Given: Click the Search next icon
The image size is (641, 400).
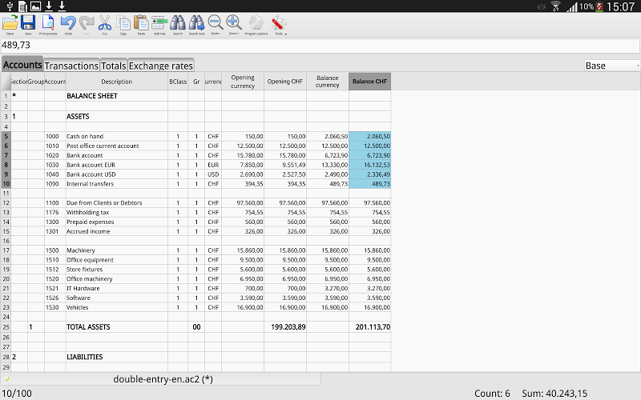Looking at the screenshot, I should (196, 25).
